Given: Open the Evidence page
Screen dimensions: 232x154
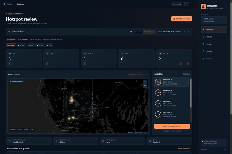Looking at the screenshot, I should 214,51.
